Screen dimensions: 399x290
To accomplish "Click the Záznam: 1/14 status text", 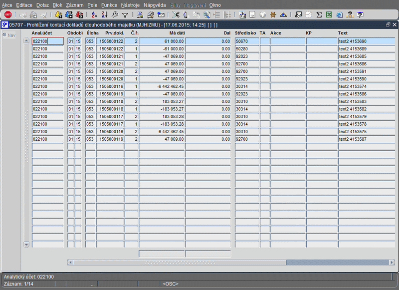I will coord(18,284).
